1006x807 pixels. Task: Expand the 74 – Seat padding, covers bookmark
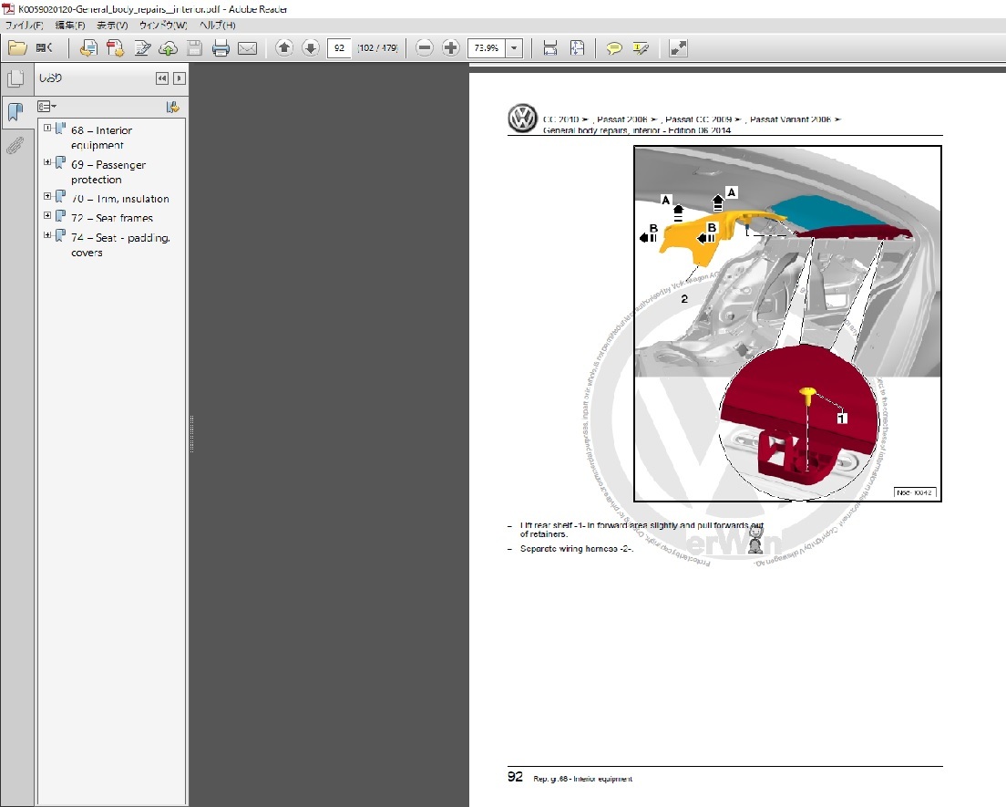[x=47, y=235]
